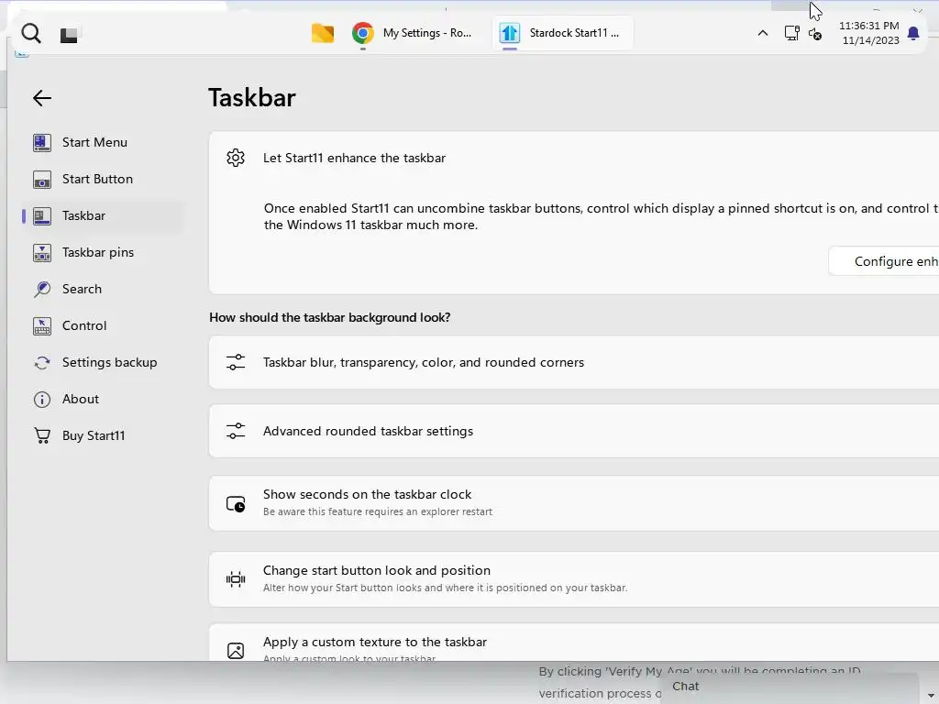
Task: Click the Buy Start11 cart icon
Action: 42,435
